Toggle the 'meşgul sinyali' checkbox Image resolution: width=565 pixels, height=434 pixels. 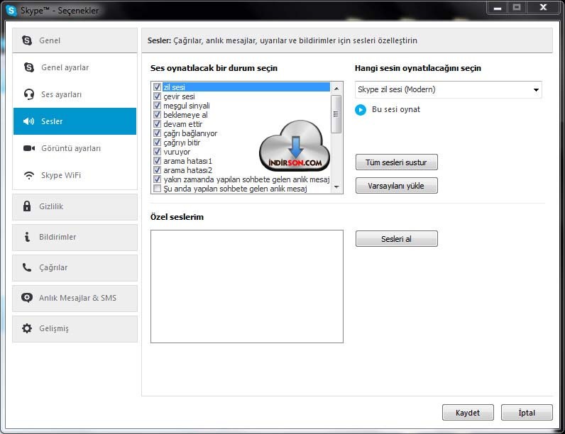pos(157,106)
